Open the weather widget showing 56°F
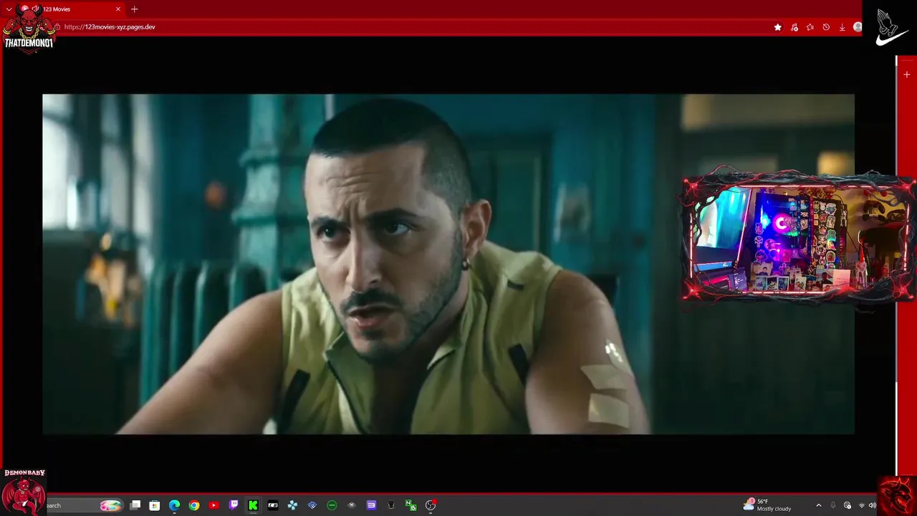917x516 pixels. (767, 505)
